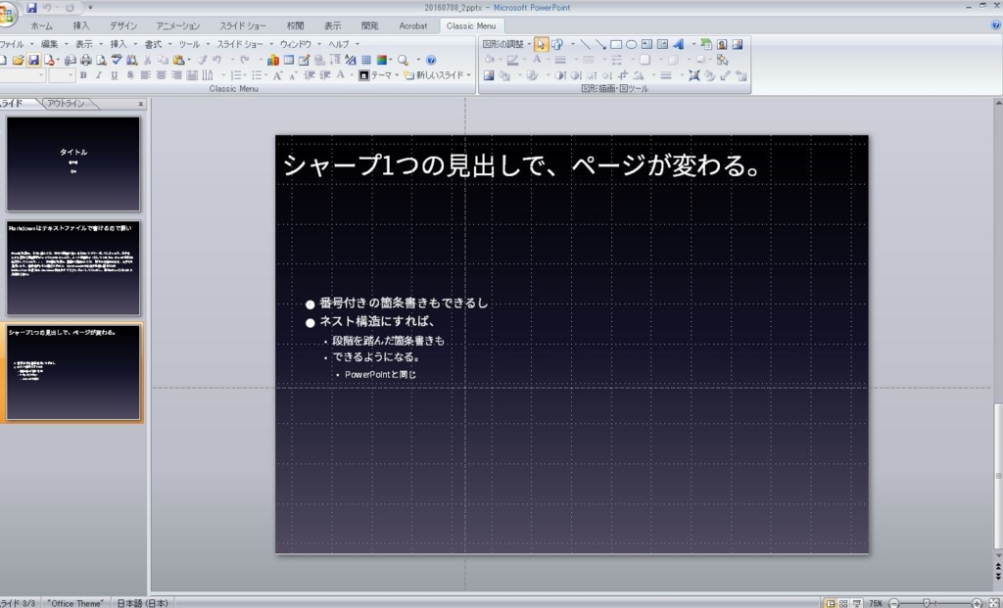This screenshot has width=1003, height=608.
Task: Open the ツール classic menu
Action: tap(193, 44)
